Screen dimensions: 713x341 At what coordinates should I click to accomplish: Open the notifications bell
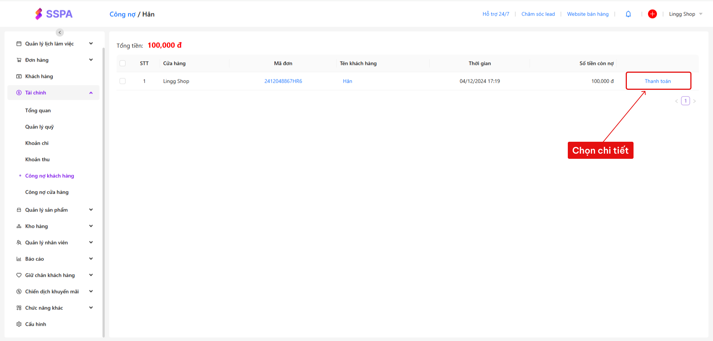628,14
